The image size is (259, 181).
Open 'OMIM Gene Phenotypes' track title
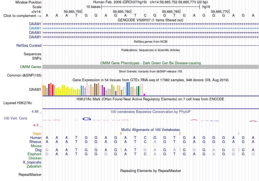(150, 63)
